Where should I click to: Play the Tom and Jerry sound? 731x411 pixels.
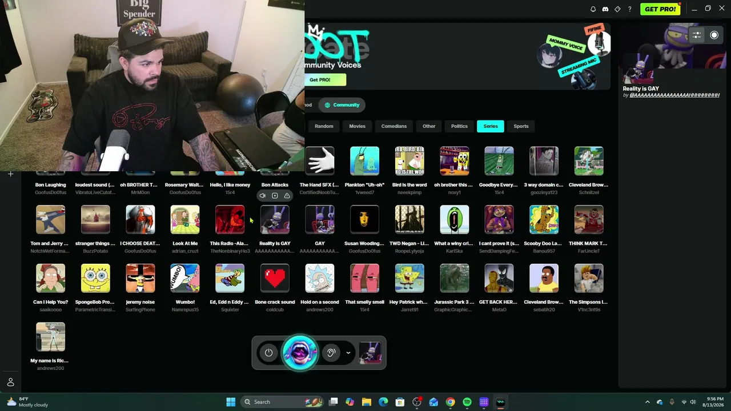point(50,220)
